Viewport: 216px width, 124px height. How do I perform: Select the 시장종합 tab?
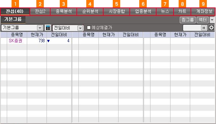[116, 11]
